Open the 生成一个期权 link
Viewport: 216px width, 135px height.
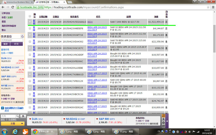tap(7, 53)
